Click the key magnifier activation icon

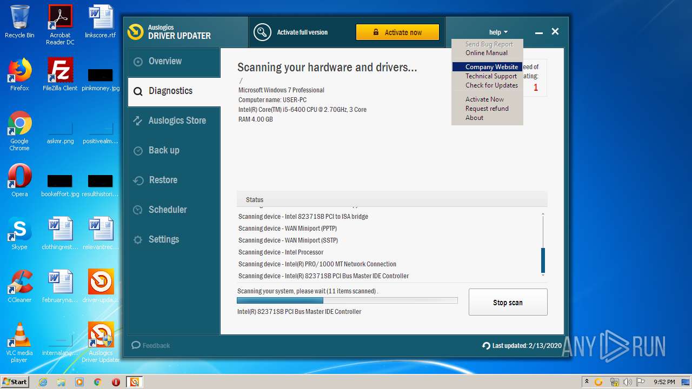pyautogui.click(x=262, y=32)
